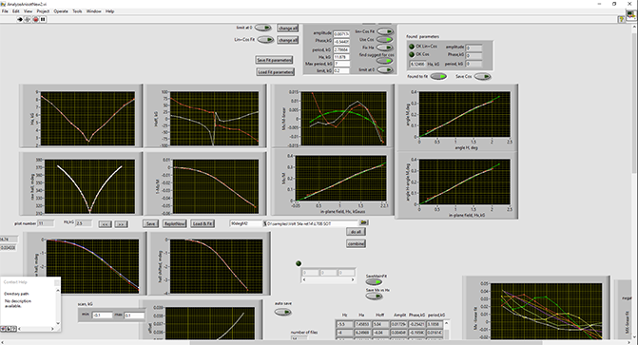This screenshot has height=345, width=638.
Task: Click the Run arrow in the toolbar
Action: [20, 19]
